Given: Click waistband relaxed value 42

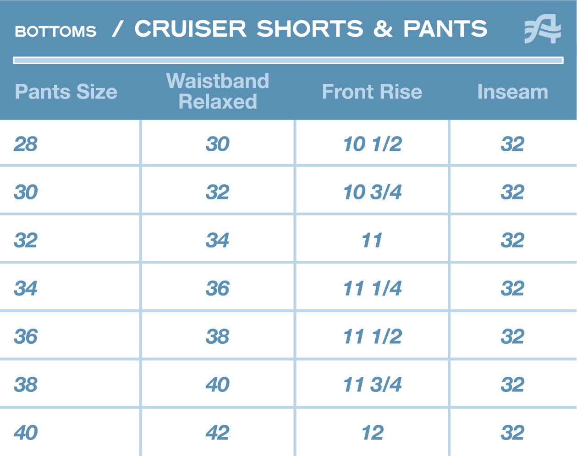Looking at the screenshot, I should pos(218,433).
